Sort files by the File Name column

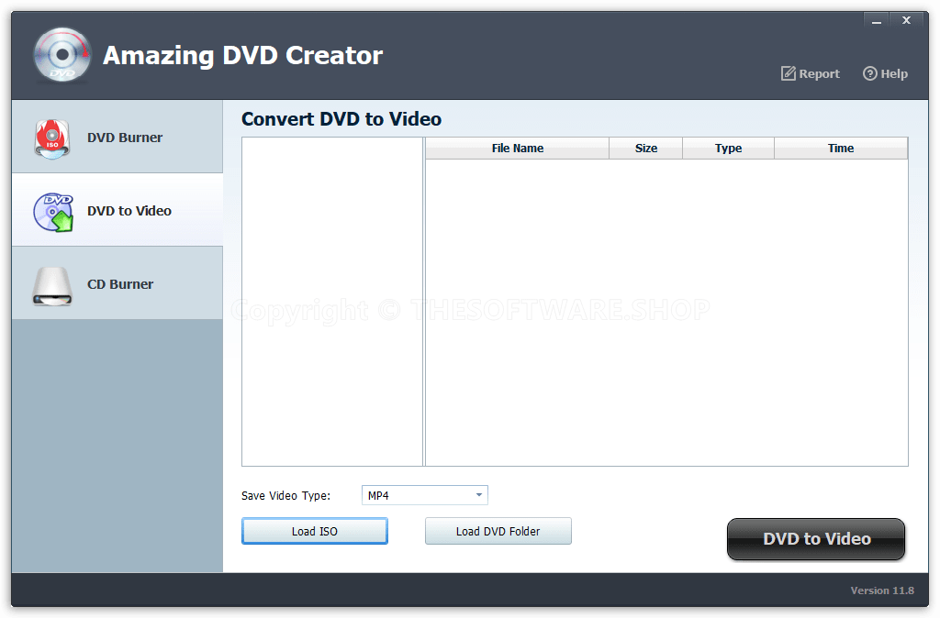click(x=516, y=148)
